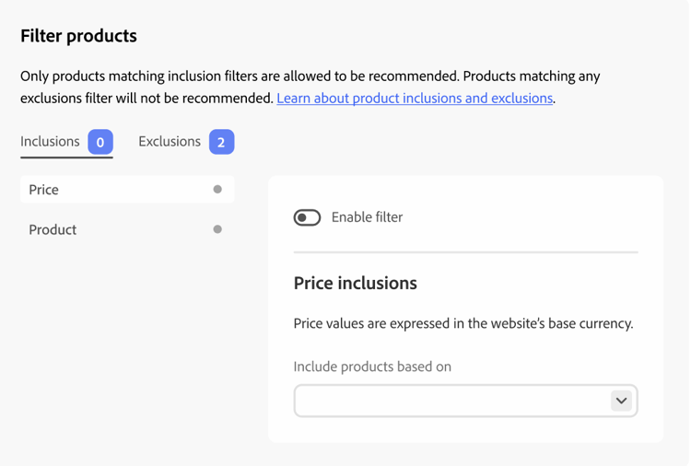
Task: Click the divider line below Enable filter
Action: click(x=465, y=251)
